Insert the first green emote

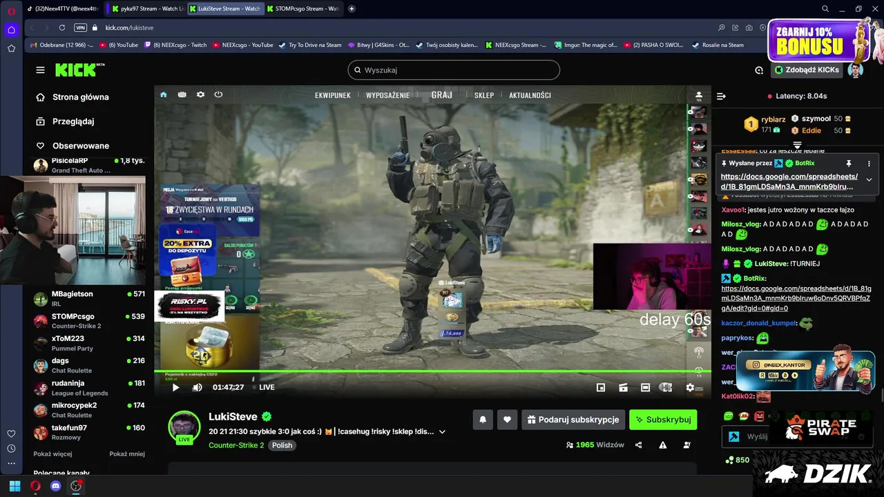728,416
